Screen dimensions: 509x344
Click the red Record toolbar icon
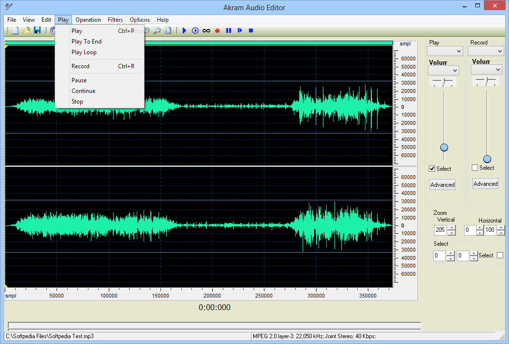(217, 30)
